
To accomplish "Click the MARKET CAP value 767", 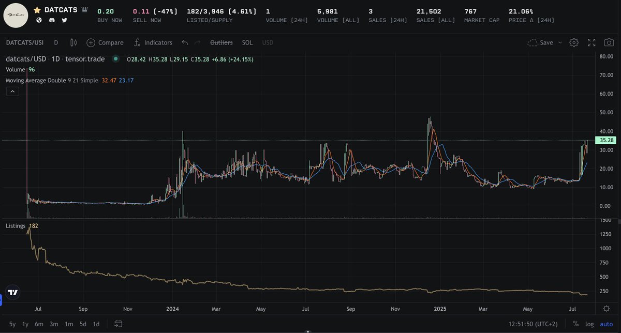I will [x=470, y=11].
